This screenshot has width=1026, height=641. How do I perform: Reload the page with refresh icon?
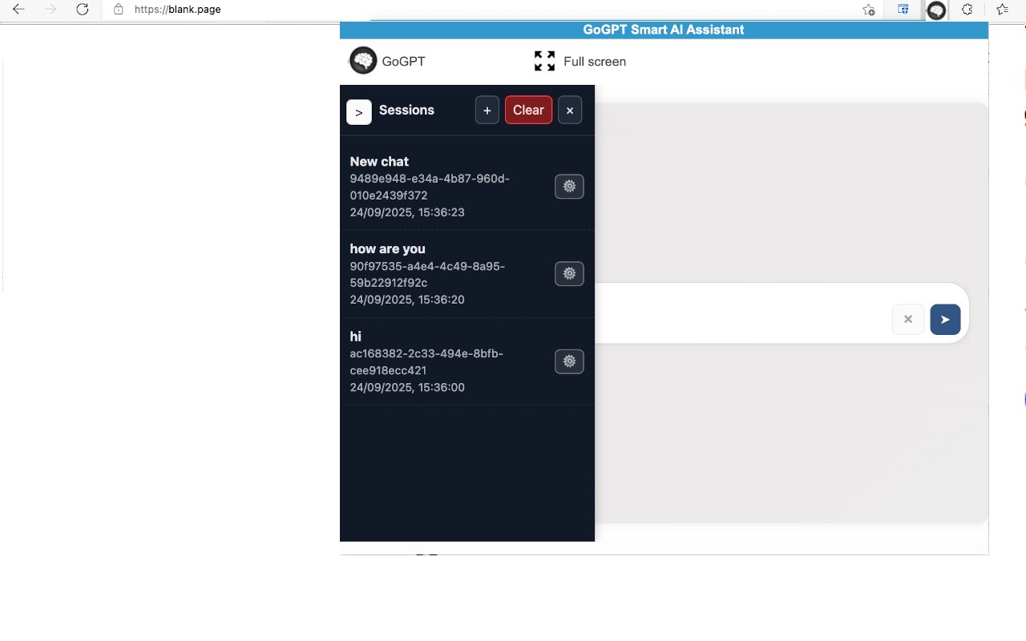click(82, 10)
